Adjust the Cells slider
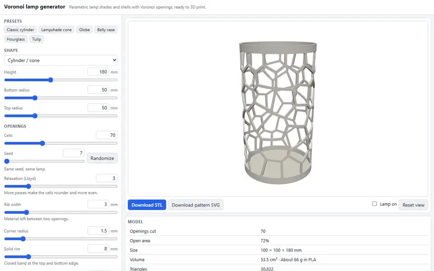 61,143
